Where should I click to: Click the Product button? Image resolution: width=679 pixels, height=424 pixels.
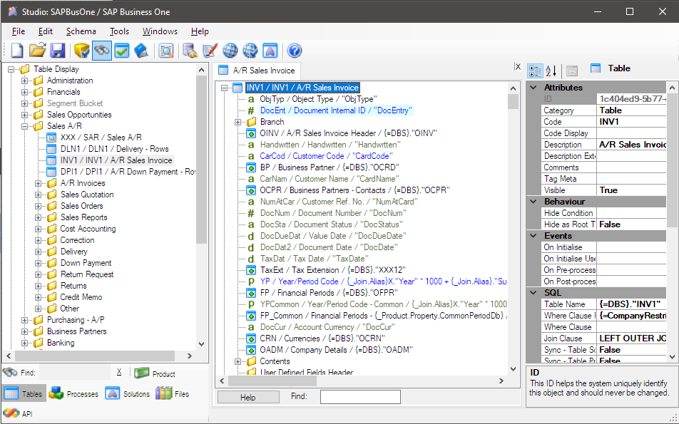click(155, 373)
